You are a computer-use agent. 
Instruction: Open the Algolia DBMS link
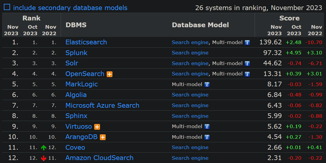click(x=76, y=95)
